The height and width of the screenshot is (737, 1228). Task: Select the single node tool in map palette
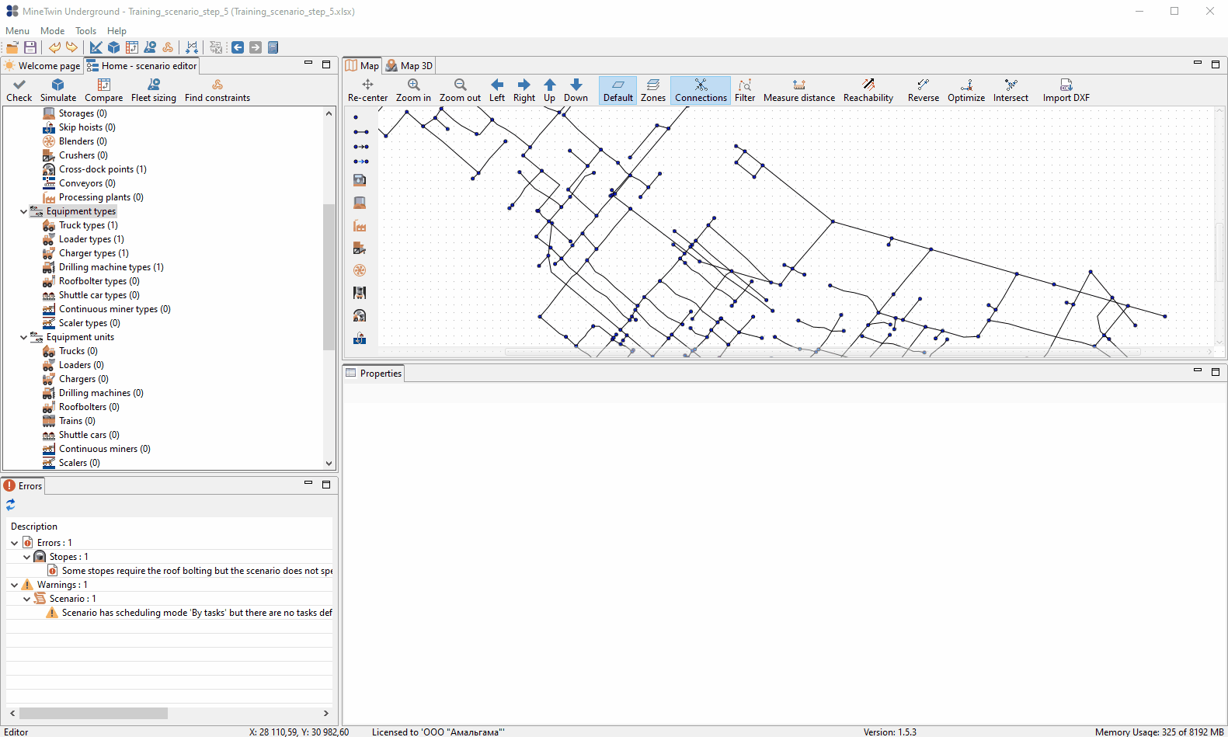[356, 117]
